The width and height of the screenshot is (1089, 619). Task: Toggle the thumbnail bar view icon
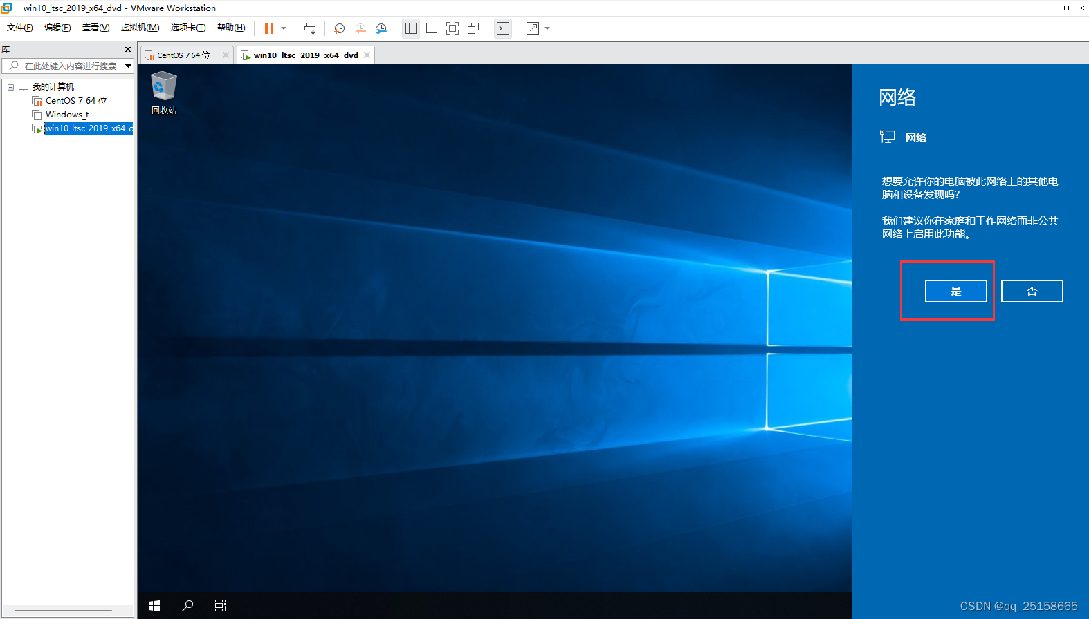pyautogui.click(x=432, y=28)
